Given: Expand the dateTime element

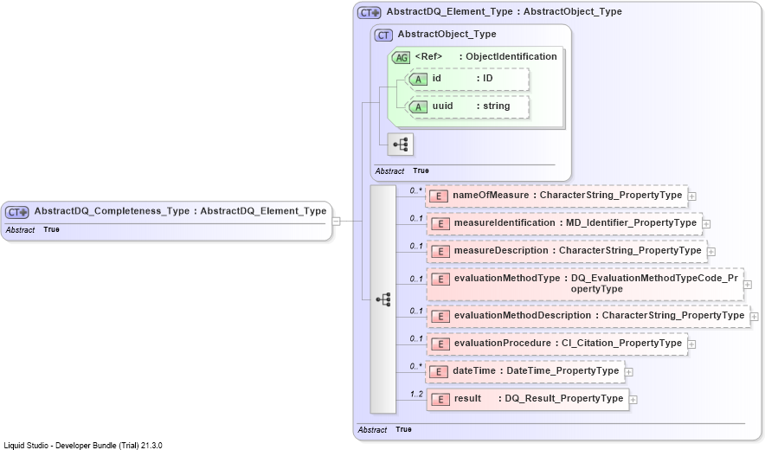Looking at the screenshot, I should coord(629,372).
